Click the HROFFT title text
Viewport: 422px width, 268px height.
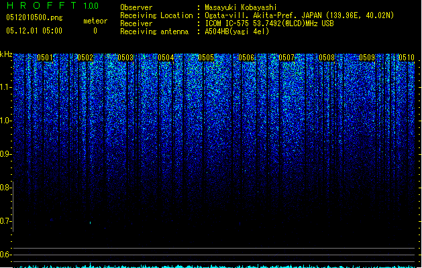coord(42,5)
